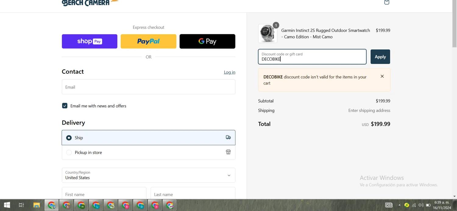The image size is (457, 211).
Task: Select Google Pay express checkout
Action: click(207, 41)
